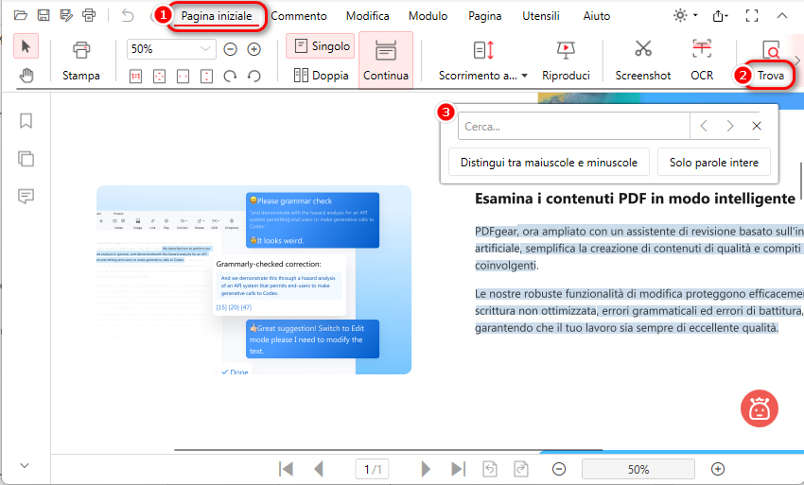
Task: Open the 50% zoom combo box in ribbon
Action: coord(171,49)
